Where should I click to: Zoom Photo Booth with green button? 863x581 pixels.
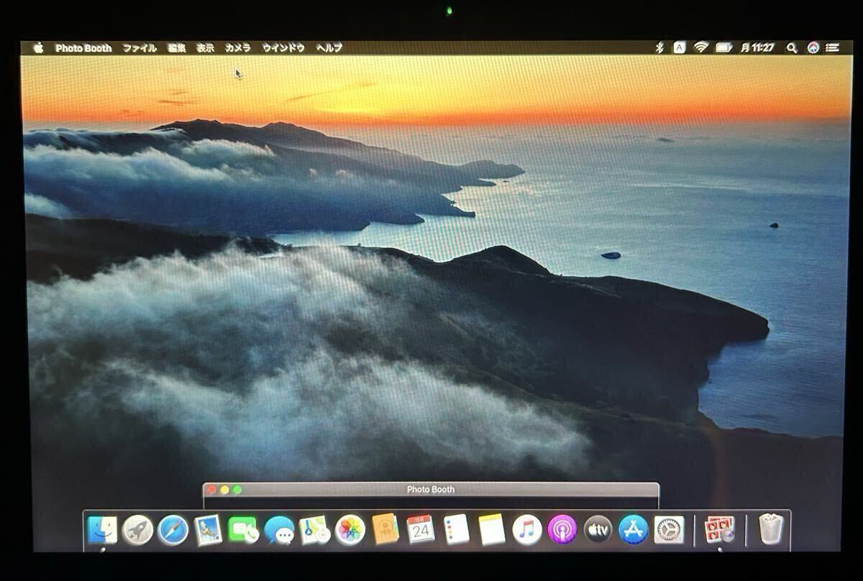pos(237,490)
